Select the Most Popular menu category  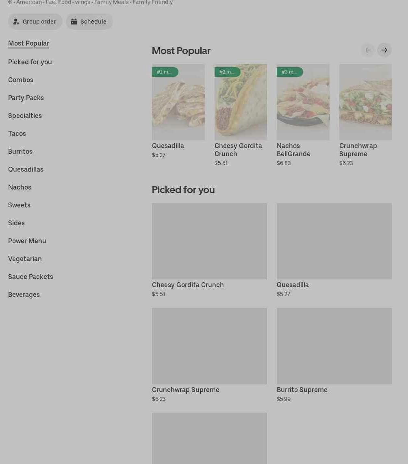(28, 43)
